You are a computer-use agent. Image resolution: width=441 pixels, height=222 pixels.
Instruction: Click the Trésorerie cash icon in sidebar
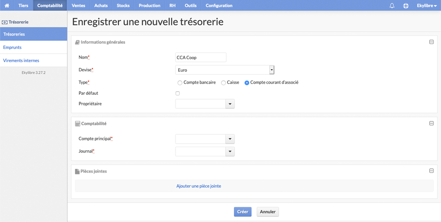4,22
